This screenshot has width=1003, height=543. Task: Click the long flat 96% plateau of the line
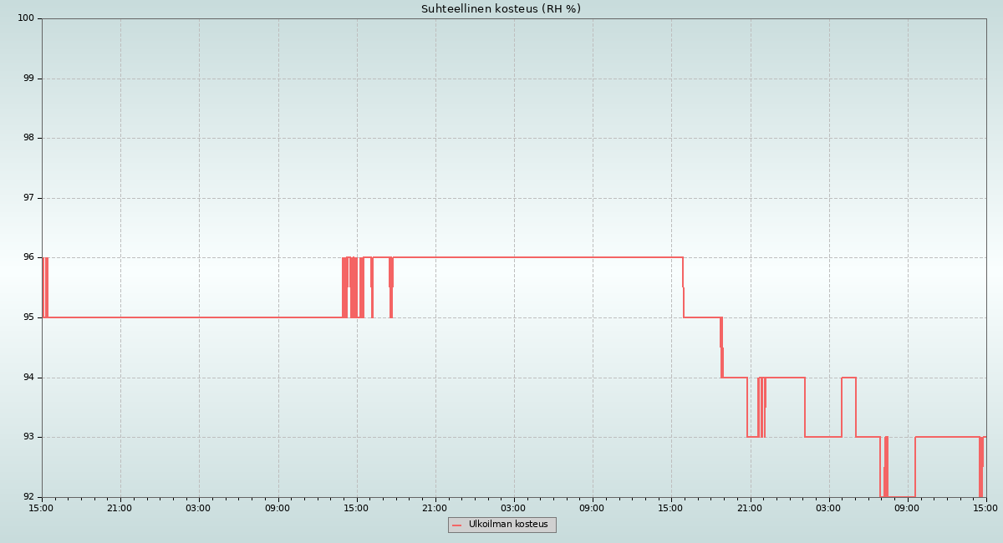[x=535, y=257]
